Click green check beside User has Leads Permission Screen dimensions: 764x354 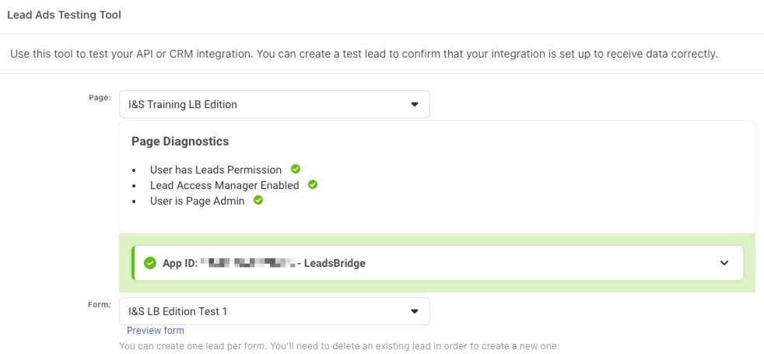(296, 169)
